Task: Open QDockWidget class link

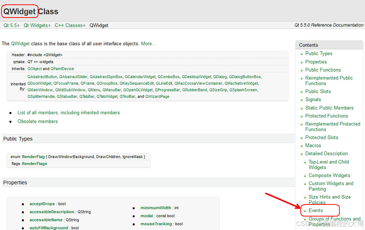Action: click(x=39, y=83)
